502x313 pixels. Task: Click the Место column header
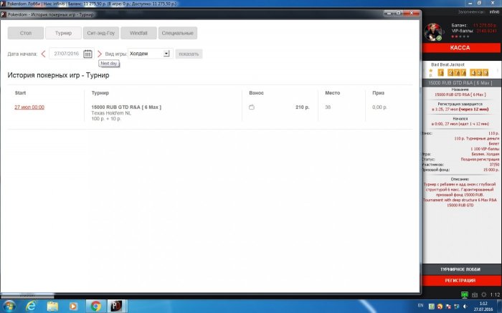tap(332, 92)
